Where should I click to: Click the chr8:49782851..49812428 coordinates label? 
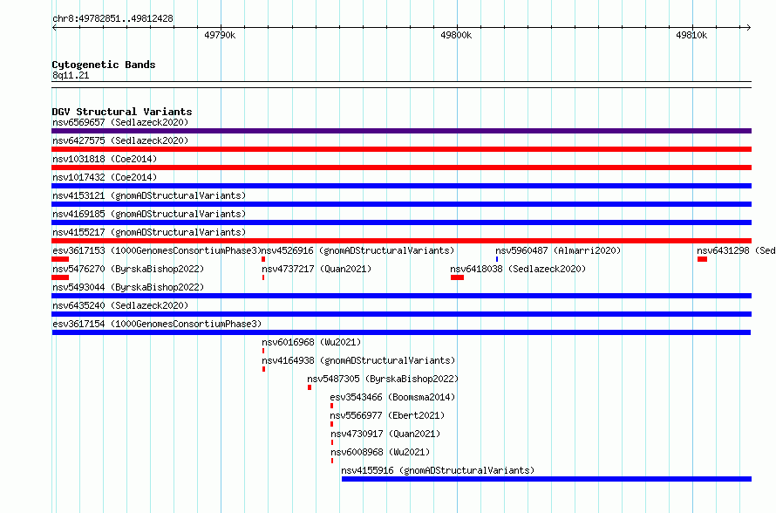coord(112,18)
